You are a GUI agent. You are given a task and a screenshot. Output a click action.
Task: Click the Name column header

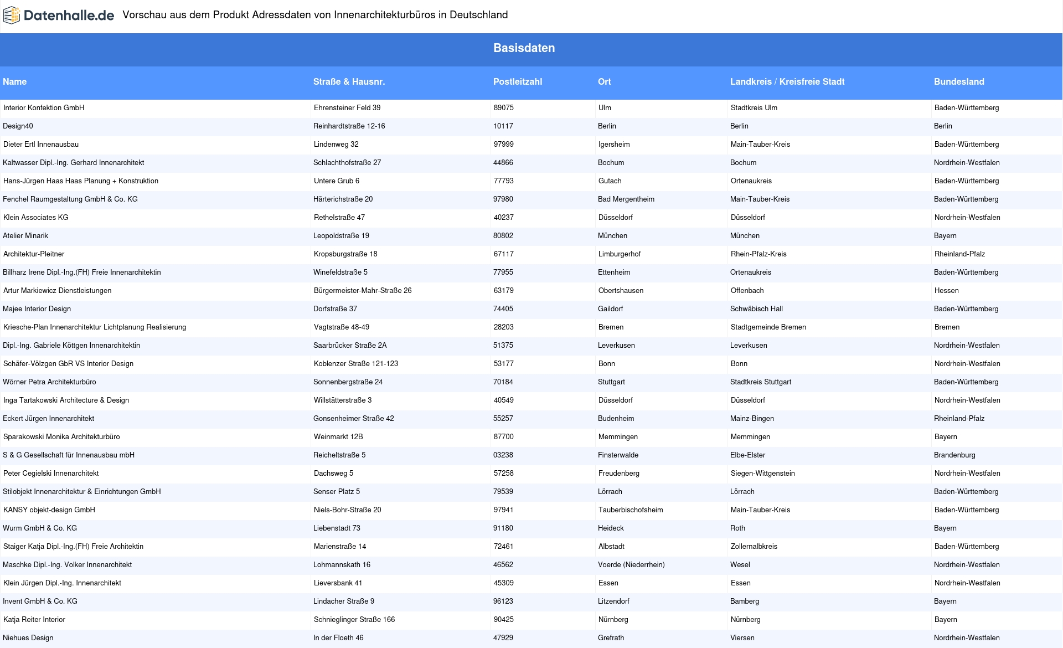pyautogui.click(x=15, y=82)
